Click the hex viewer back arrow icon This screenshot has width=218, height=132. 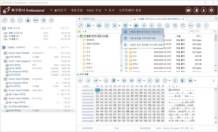[x=81, y=81]
